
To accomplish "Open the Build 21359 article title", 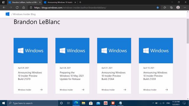I will (x=155, y=76).
